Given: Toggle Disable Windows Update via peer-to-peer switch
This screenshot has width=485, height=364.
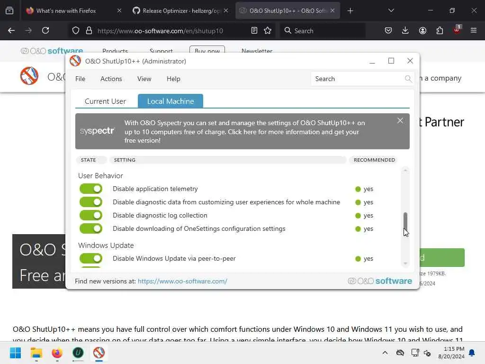Looking at the screenshot, I should [91, 258].
